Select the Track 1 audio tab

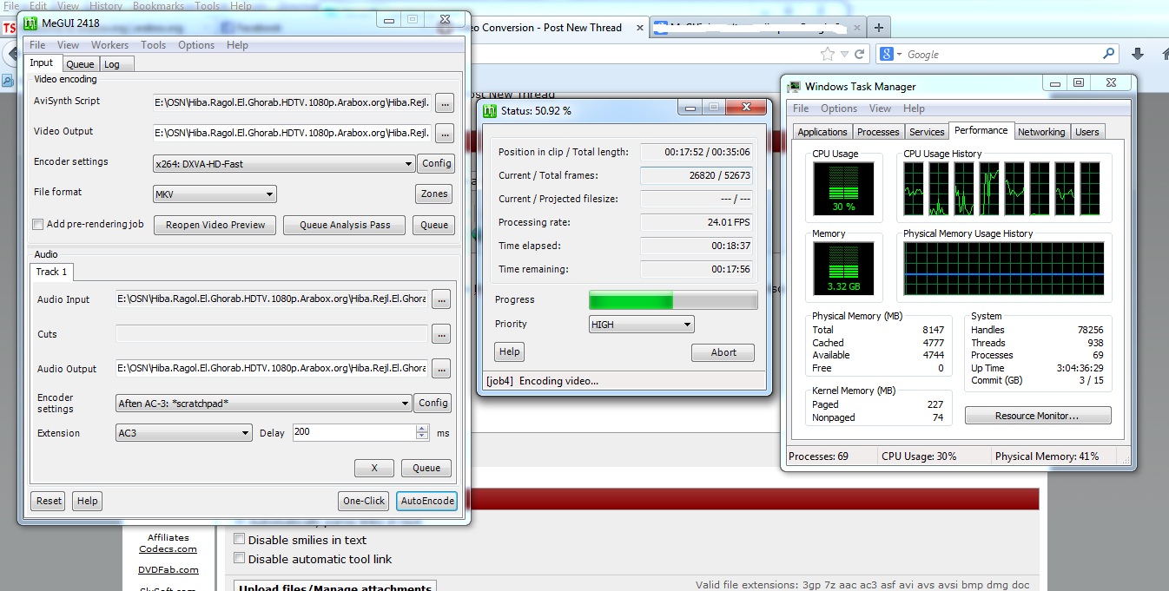(51, 272)
